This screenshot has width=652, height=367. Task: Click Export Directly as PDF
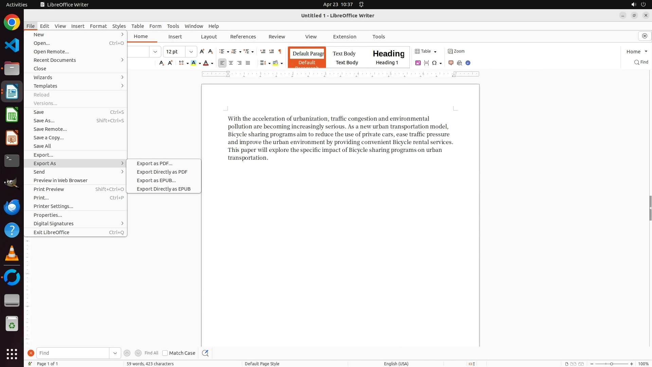(162, 172)
